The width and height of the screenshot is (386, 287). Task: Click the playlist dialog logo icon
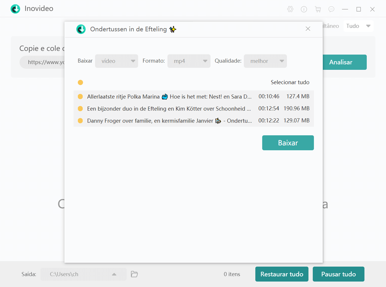81,29
